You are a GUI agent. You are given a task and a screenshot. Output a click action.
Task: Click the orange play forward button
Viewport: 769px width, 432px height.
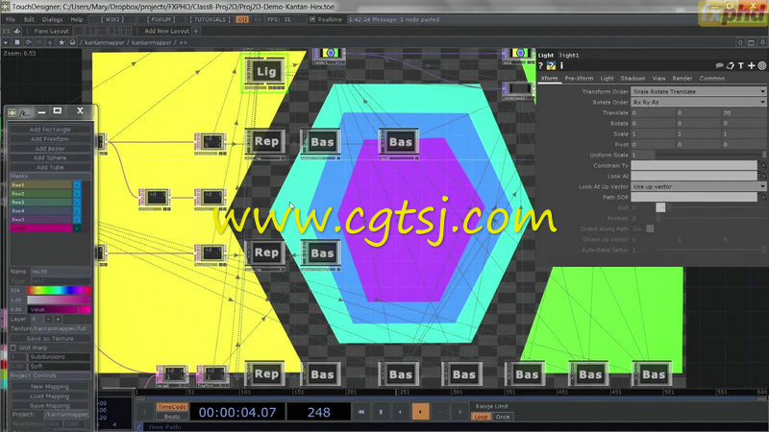[x=420, y=412]
